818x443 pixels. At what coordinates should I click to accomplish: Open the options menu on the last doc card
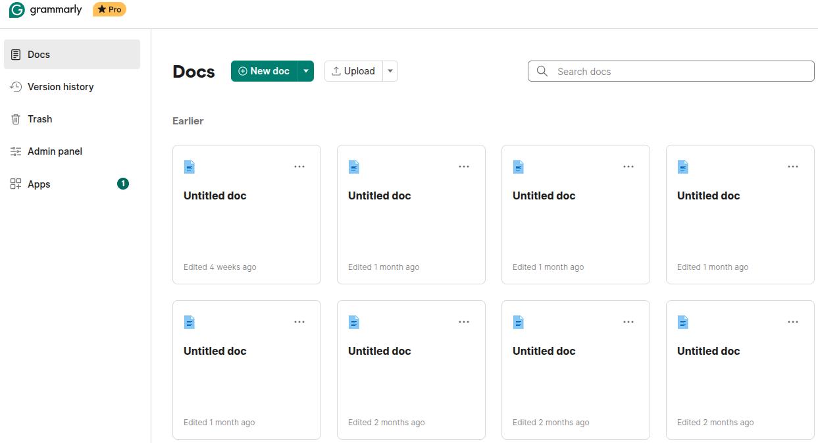click(x=792, y=322)
